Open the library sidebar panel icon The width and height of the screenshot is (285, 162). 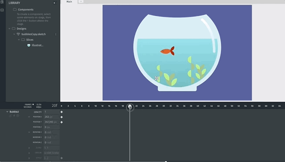click(x=2, y=2)
